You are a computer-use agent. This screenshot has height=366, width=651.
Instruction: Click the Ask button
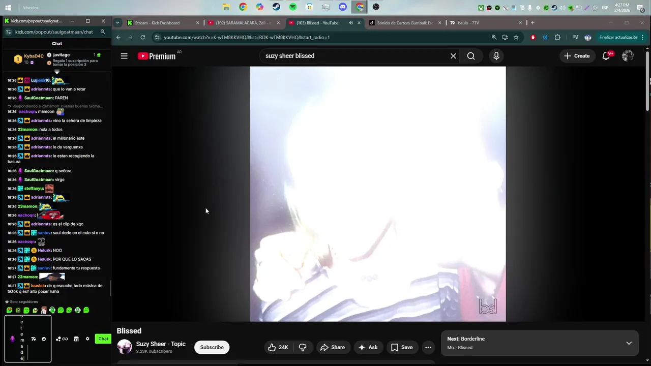368,347
